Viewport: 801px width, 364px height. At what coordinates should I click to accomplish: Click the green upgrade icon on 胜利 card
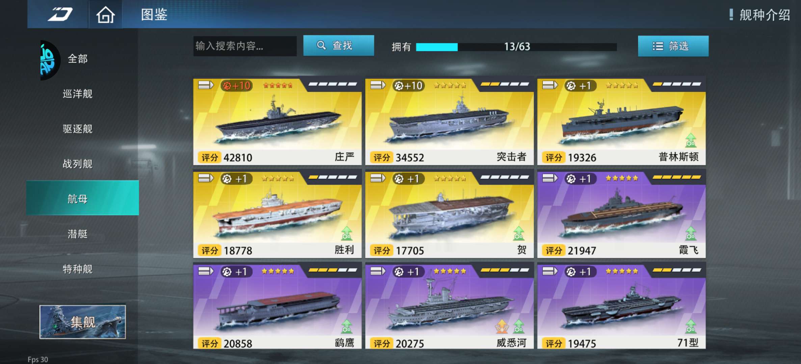pos(347,234)
